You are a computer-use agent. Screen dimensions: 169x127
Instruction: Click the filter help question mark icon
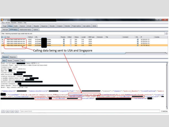(166, 33)
